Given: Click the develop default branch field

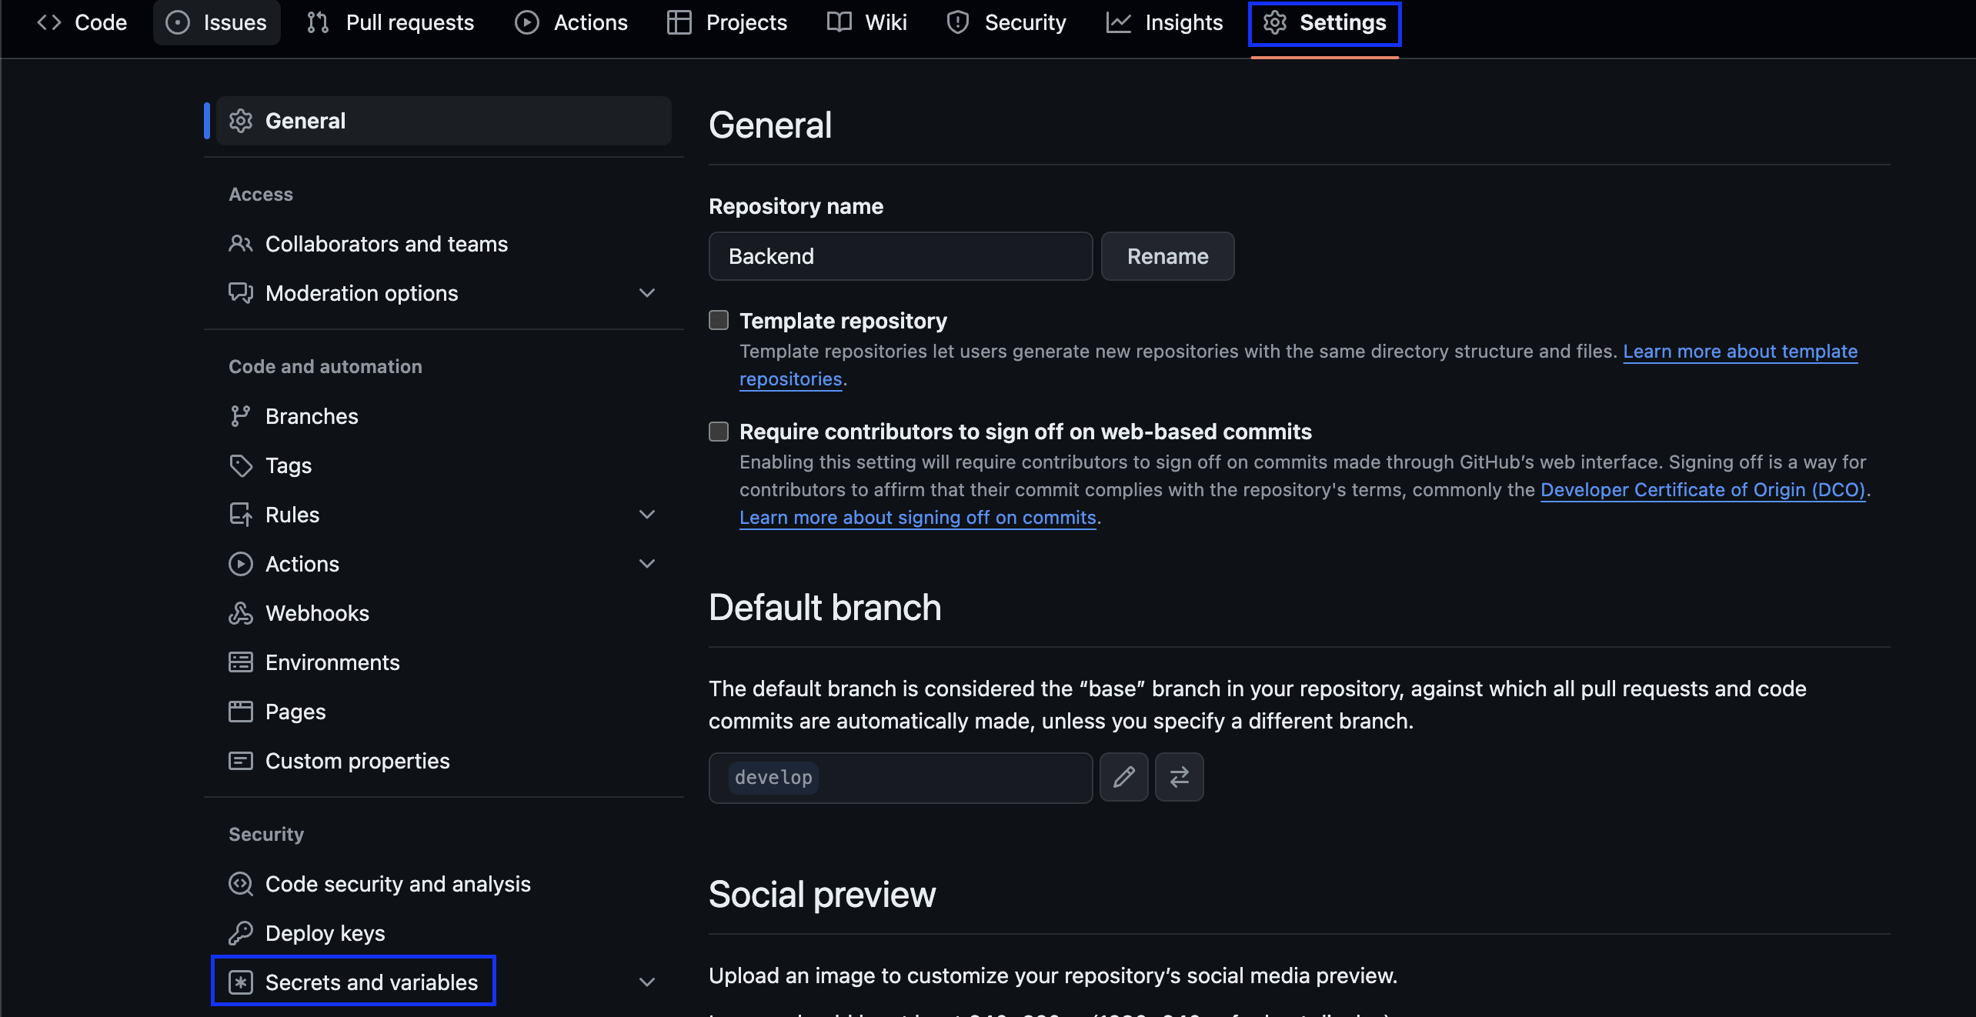Looking at the screenshot, I should tap(900, 778).
